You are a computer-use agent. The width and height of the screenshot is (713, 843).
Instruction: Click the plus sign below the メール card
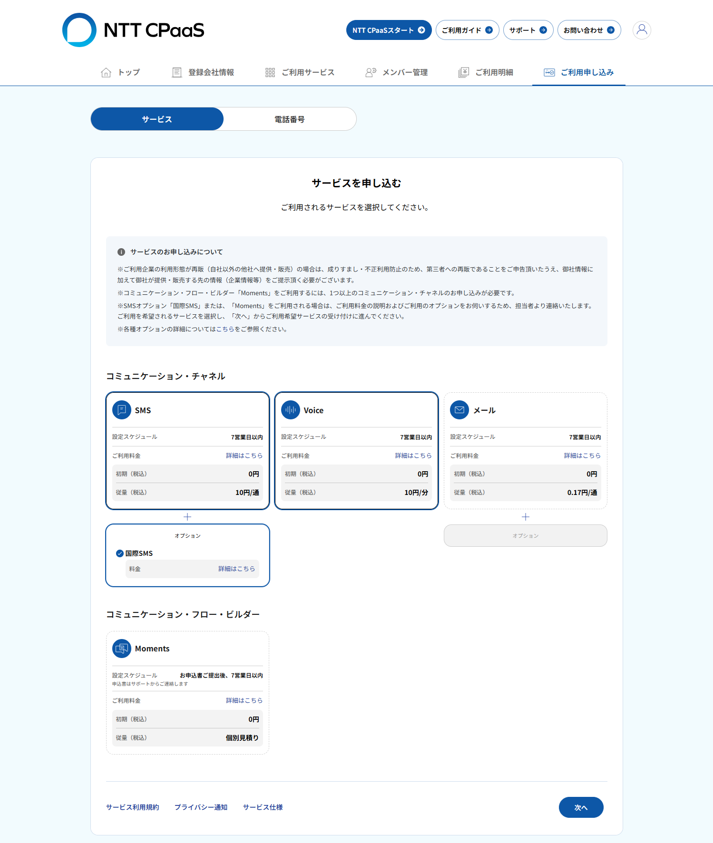click(x=526, y=517)
